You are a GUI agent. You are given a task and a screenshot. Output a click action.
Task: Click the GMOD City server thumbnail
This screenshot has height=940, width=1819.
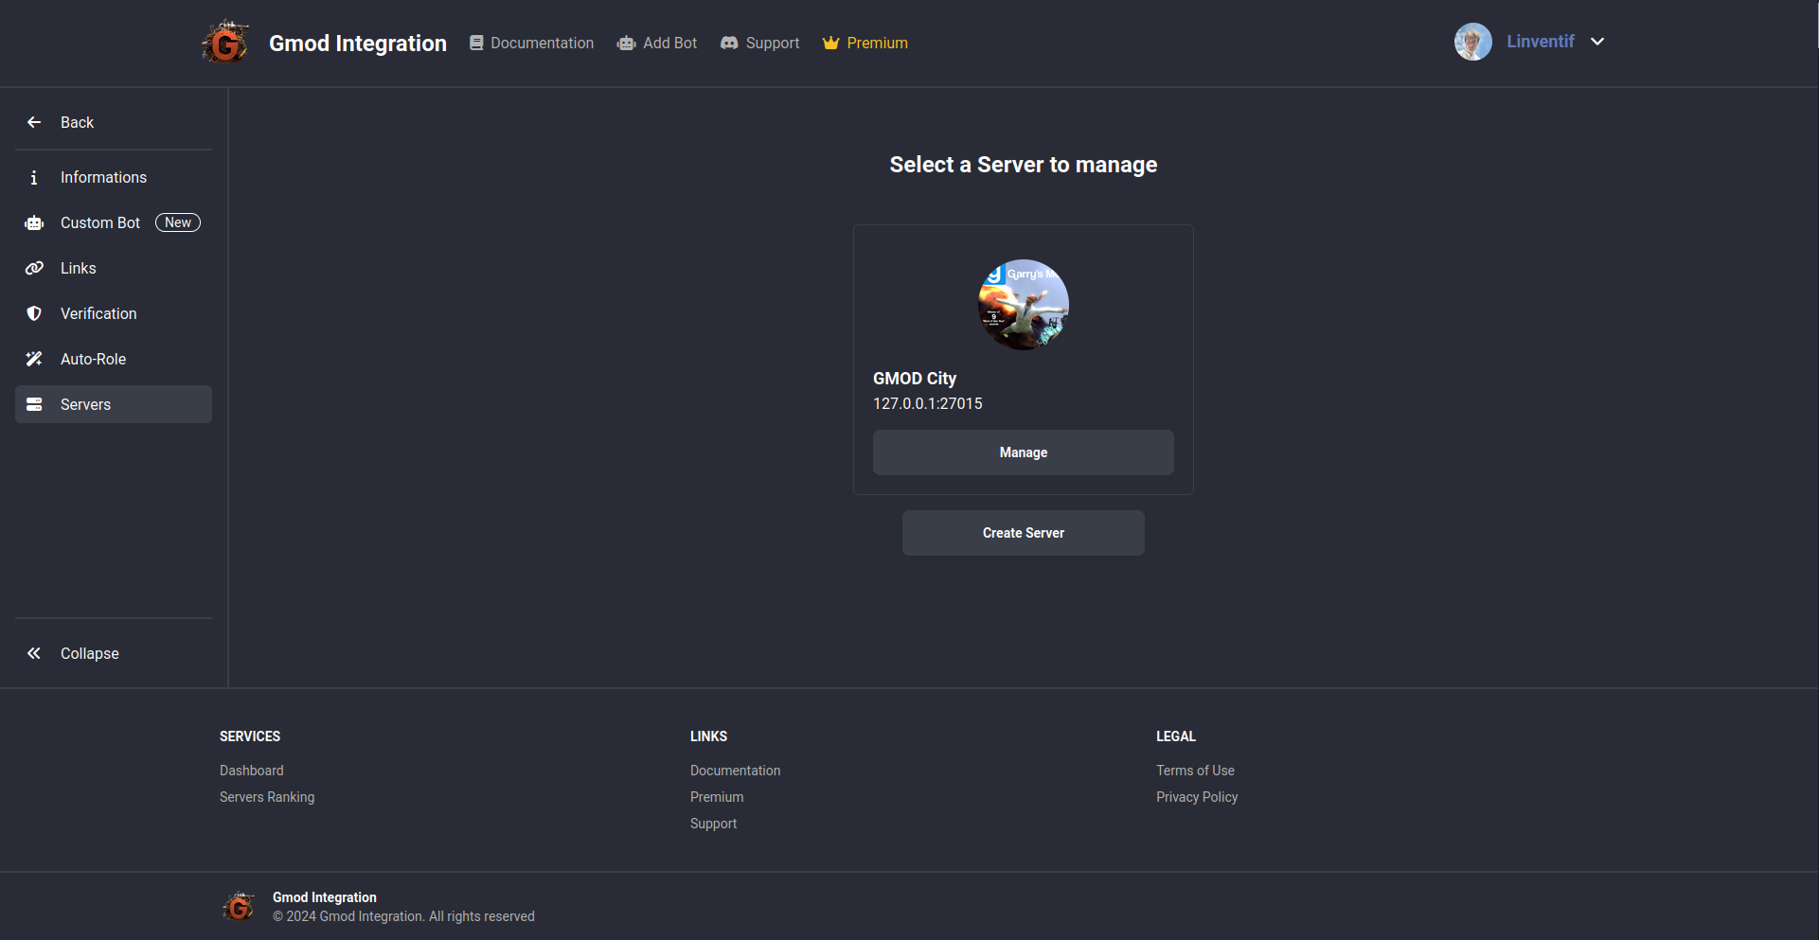1023,305
